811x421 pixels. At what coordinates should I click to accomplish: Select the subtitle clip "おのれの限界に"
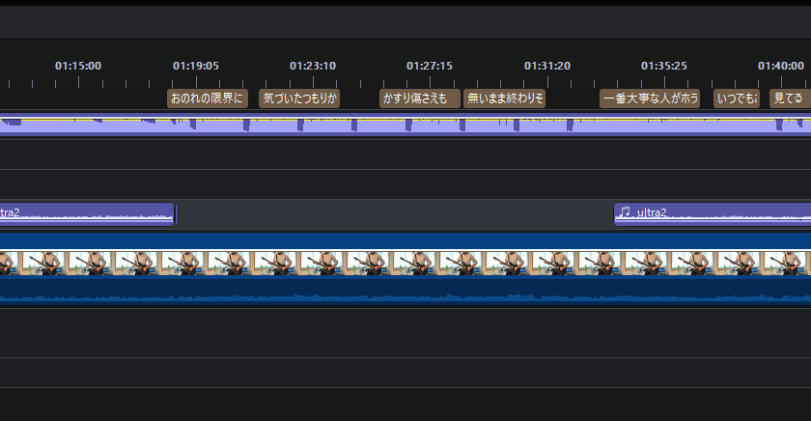coord(209,98)
